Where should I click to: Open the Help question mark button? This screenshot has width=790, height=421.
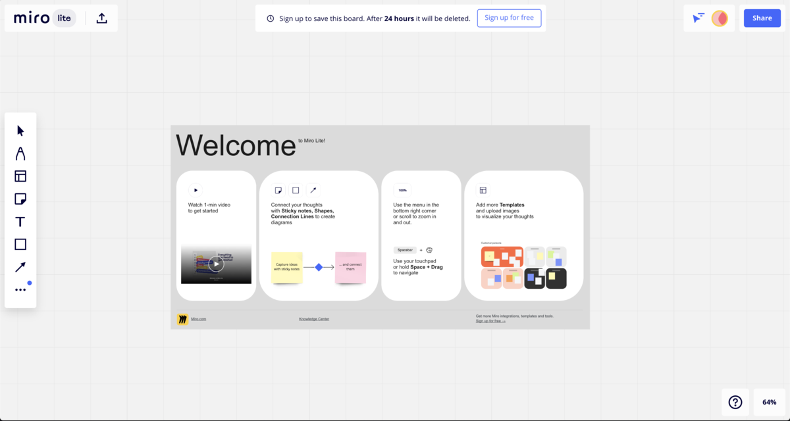735,402
